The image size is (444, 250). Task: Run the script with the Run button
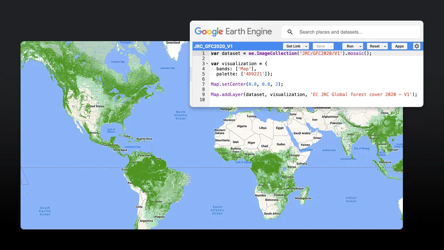click(350, 46)
